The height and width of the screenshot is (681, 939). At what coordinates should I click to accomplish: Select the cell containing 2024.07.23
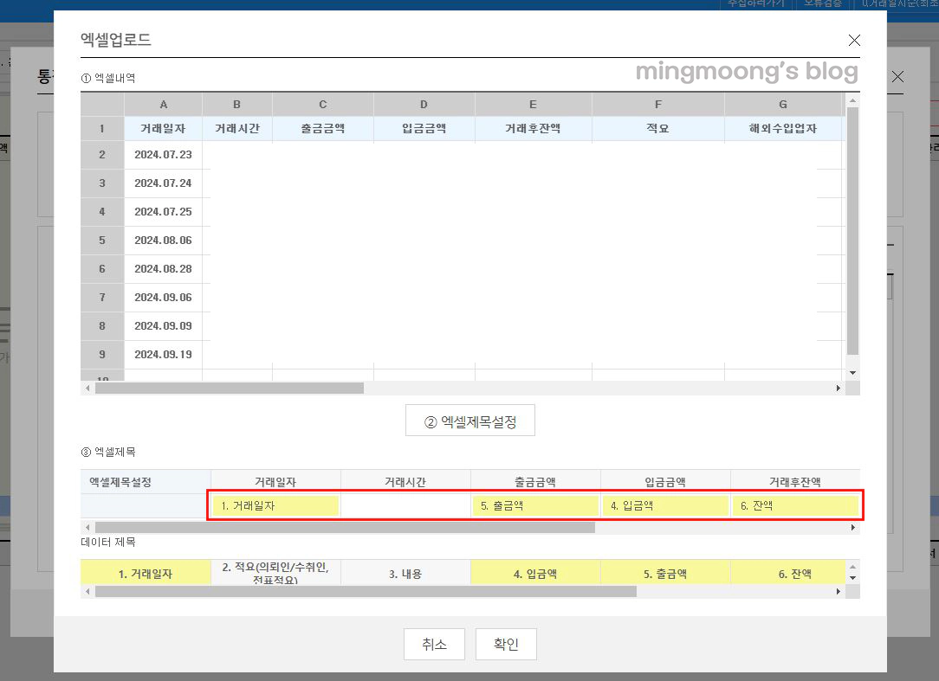(x=164, y=154)
